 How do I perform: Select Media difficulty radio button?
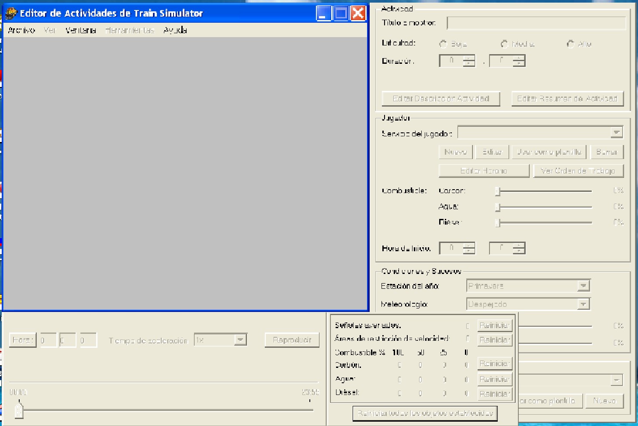[505, 44]
